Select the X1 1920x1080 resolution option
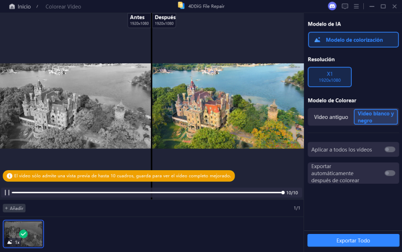Viewport: 402px width, 252px height. (x=330, y=77)
